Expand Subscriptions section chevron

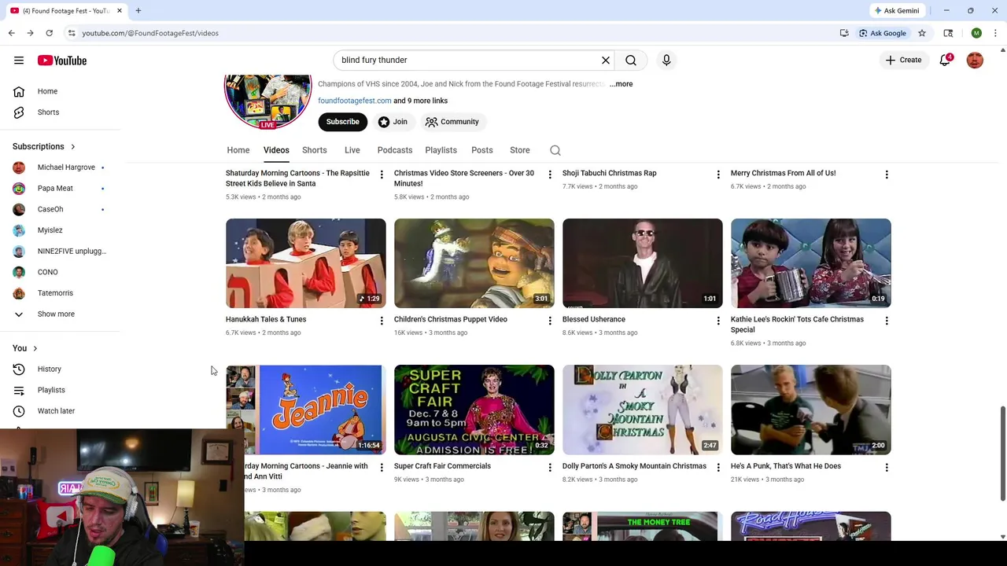coord(72,146)
